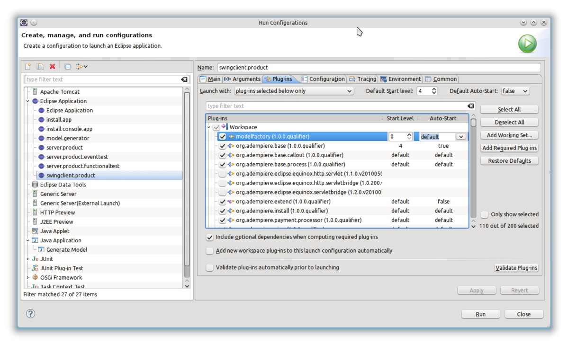Click the Add Required Plug-ins button
The width and height of the screenshot is (568, 345).
[x=509, y=148]
